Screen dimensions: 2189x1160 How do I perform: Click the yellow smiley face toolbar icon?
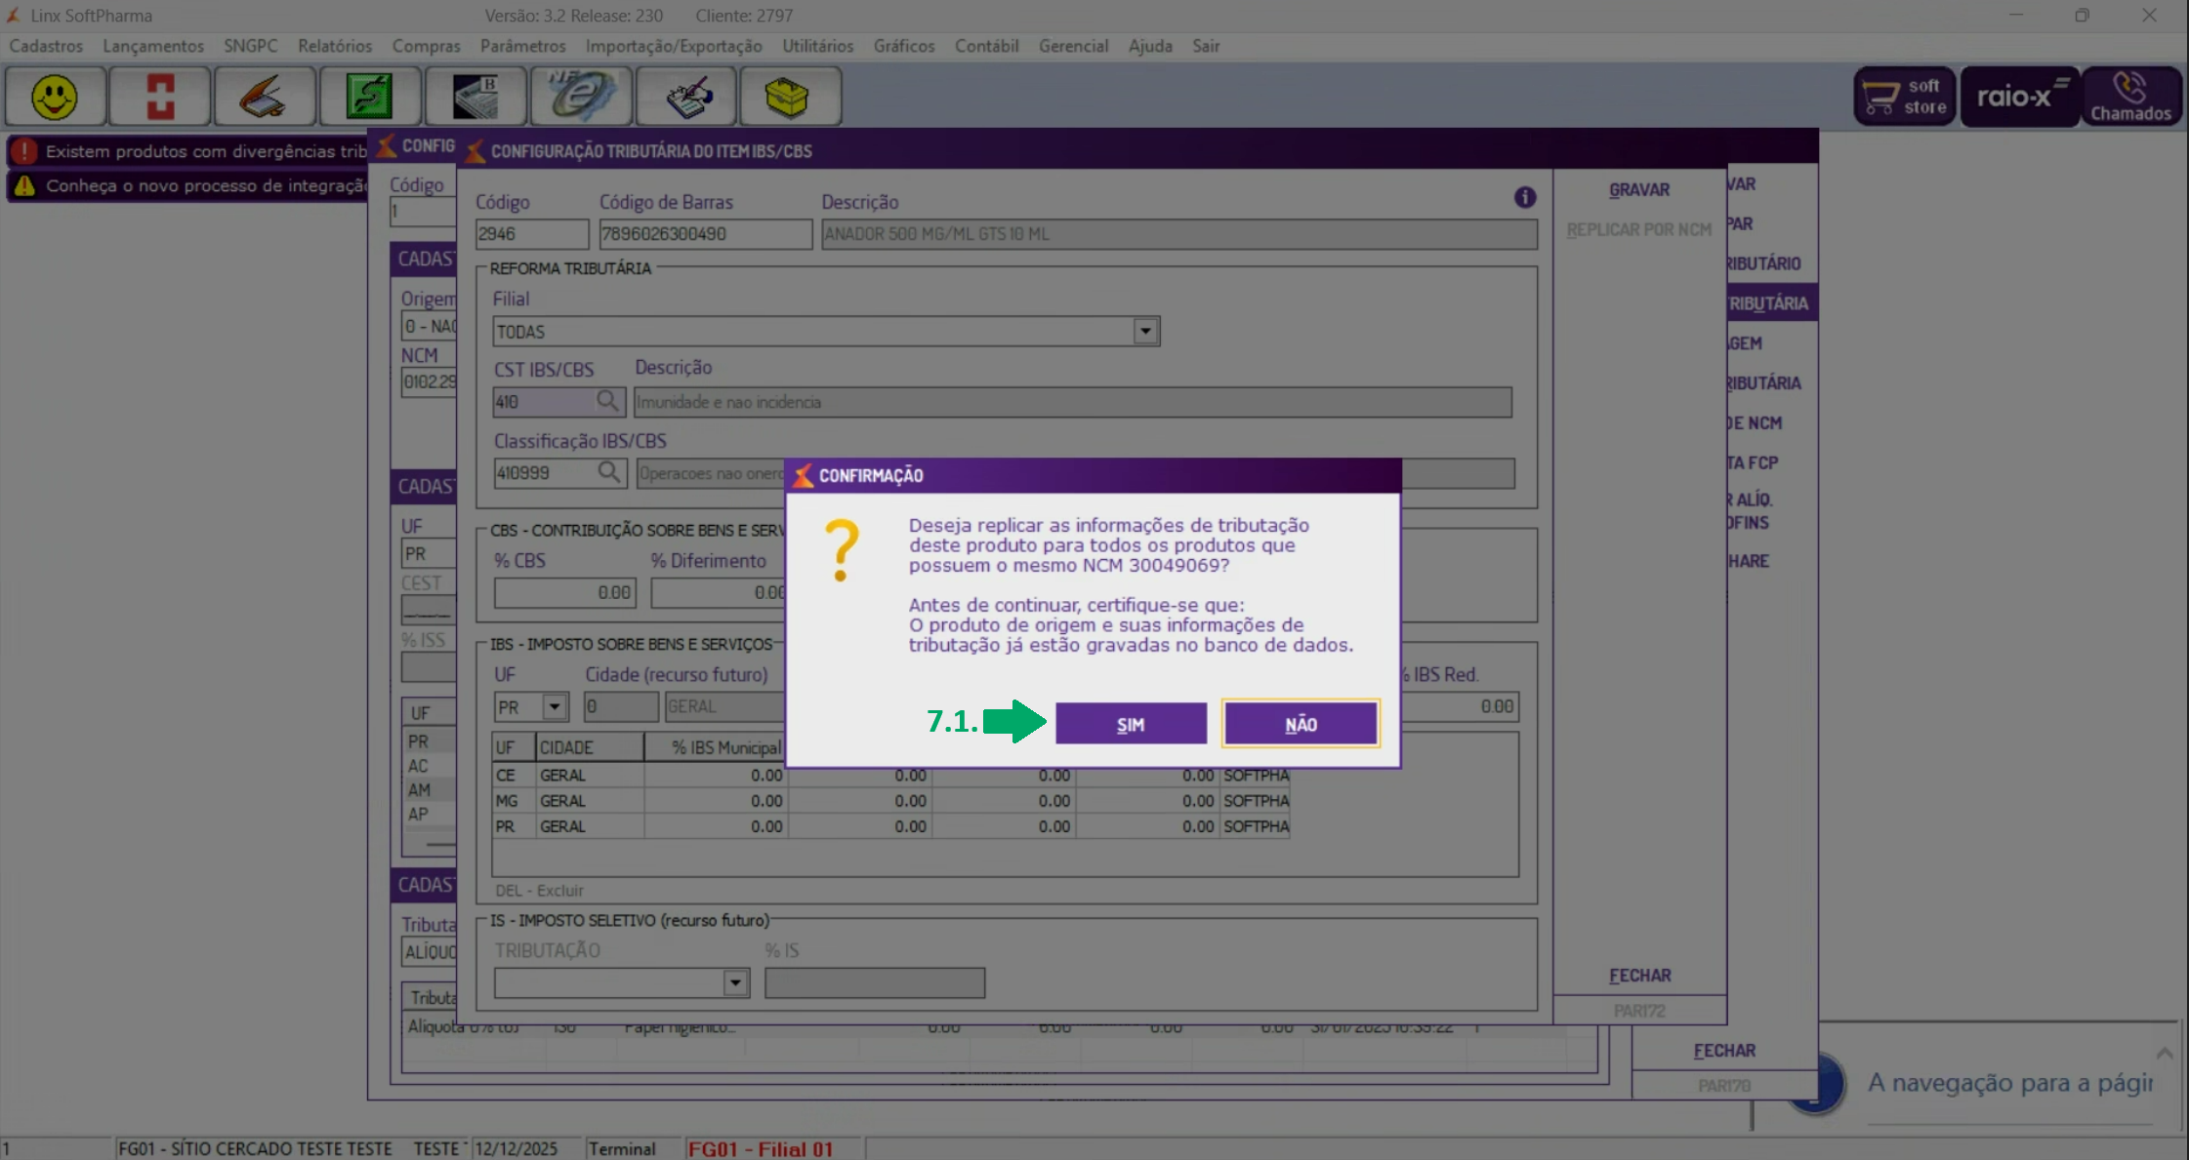pyautogui.click(x=55, y=97)
